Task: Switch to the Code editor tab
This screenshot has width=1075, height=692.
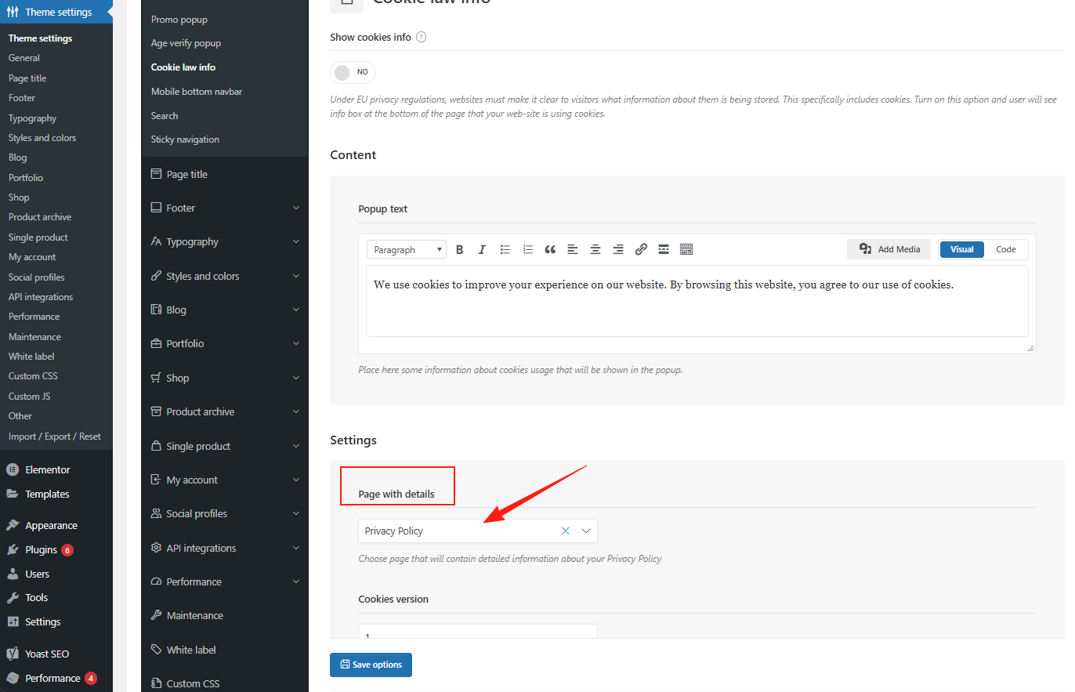Action: click(1005, 249)
